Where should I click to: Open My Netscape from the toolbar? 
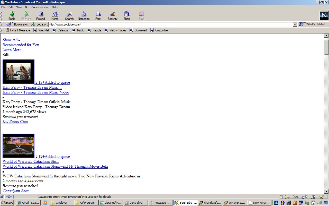point(84,16)
